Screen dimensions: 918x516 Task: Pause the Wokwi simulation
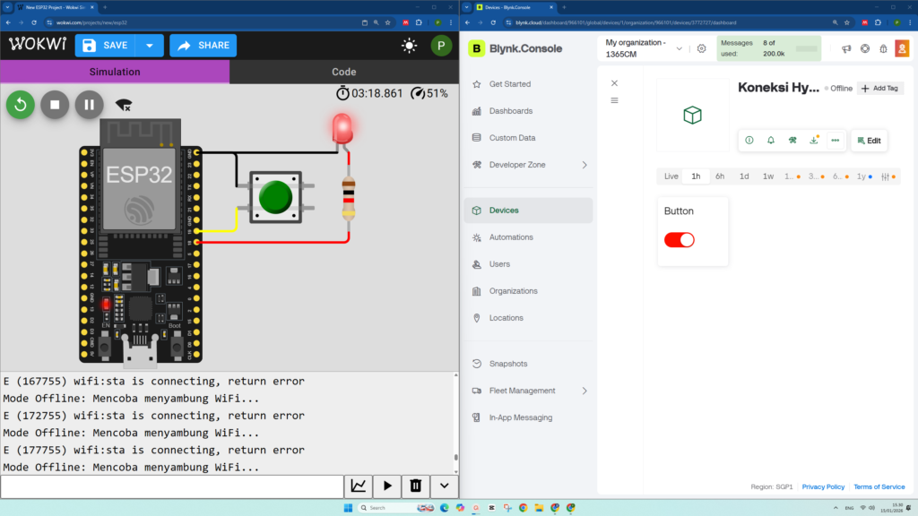89,105
